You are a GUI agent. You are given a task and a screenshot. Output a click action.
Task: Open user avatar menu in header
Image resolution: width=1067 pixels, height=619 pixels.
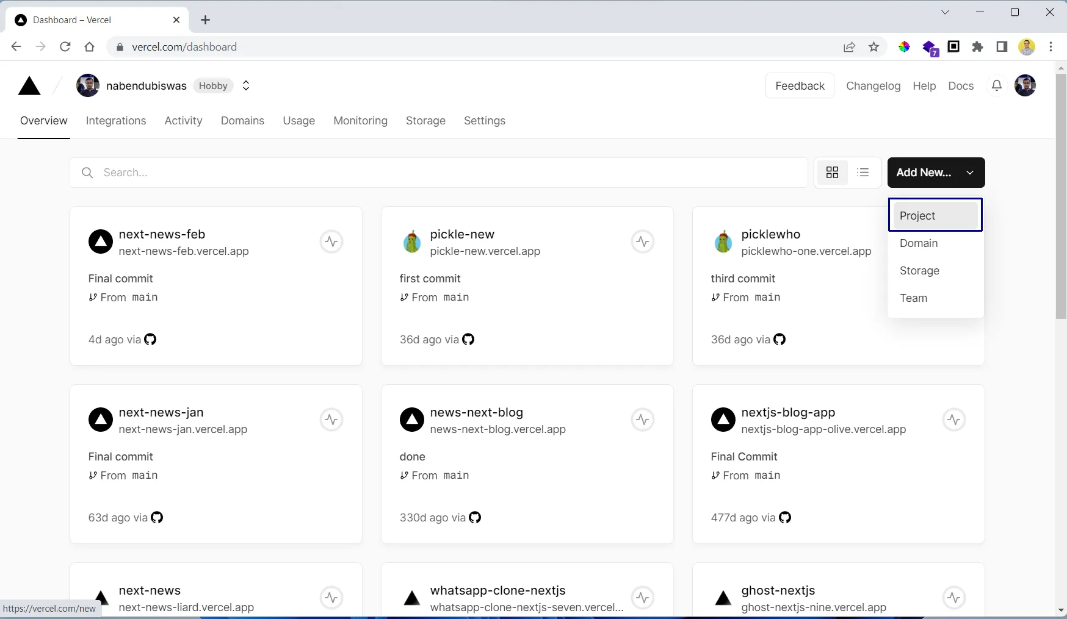[1025, 86]
